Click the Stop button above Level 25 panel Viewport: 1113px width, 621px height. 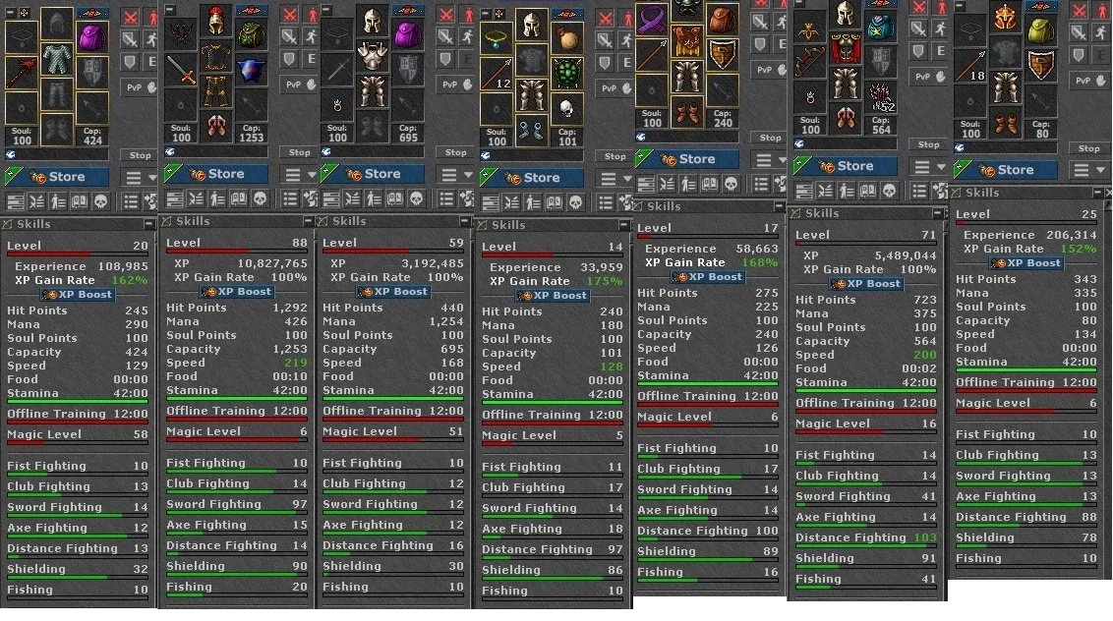tap(1088, 148)
